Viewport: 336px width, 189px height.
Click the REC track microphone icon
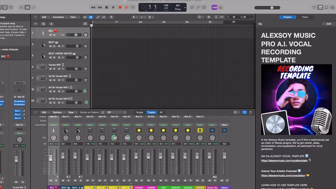click(x=43, y=33)
